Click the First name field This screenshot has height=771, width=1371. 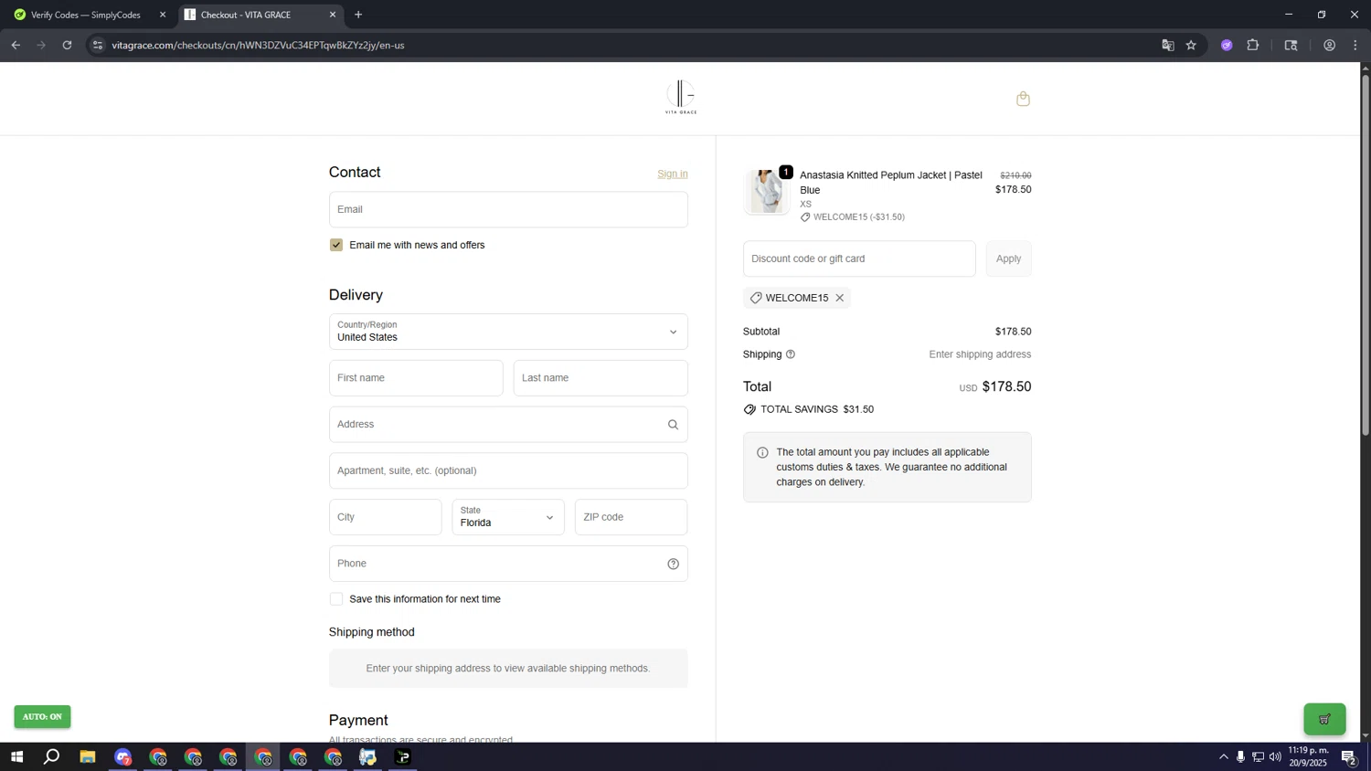click(416, 378)
